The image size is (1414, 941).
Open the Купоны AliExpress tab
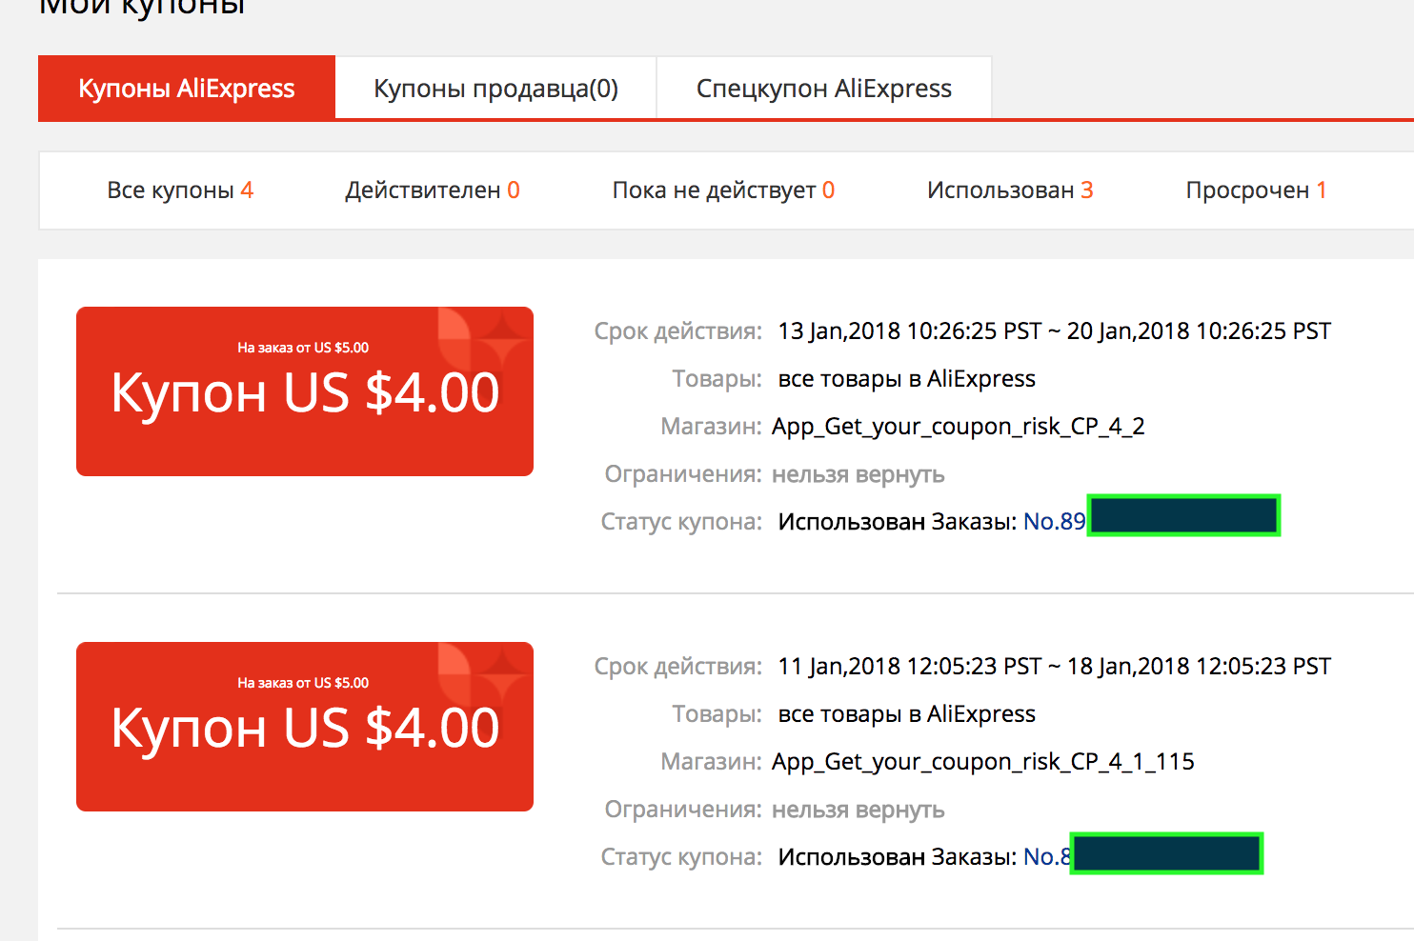187,88
